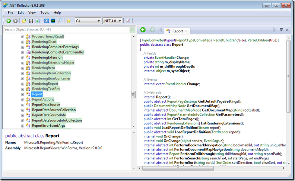295x181 pixels.
Task: Click the Search Object Browser field
Action: 67,29
